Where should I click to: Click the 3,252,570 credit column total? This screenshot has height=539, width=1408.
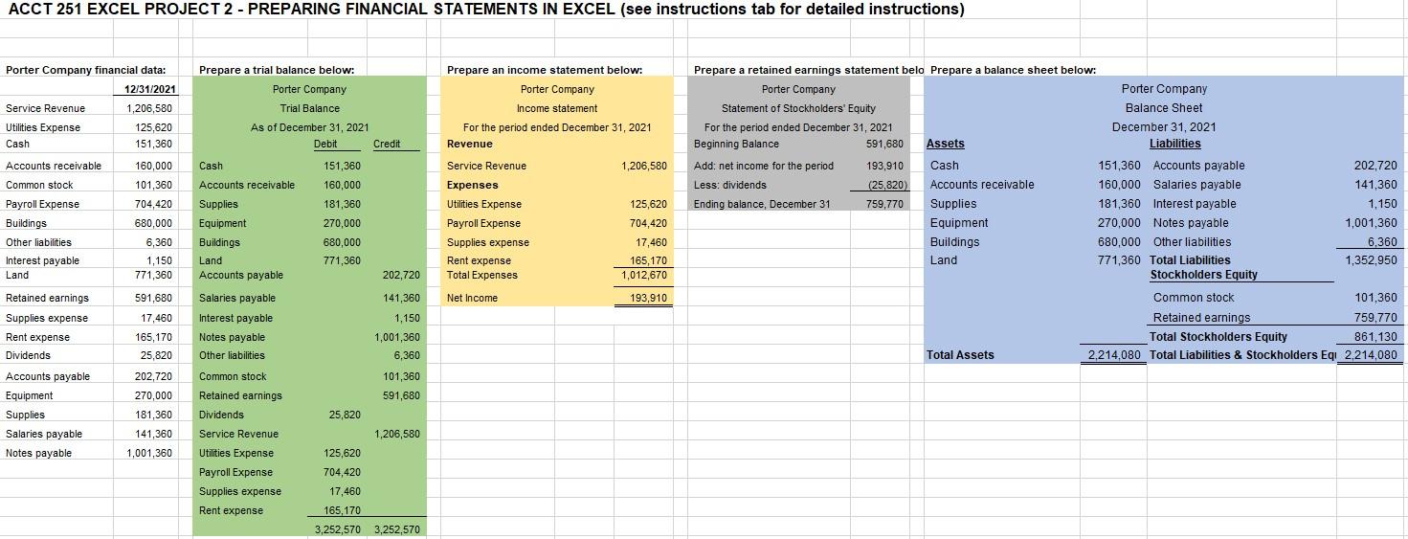(397, 529)
